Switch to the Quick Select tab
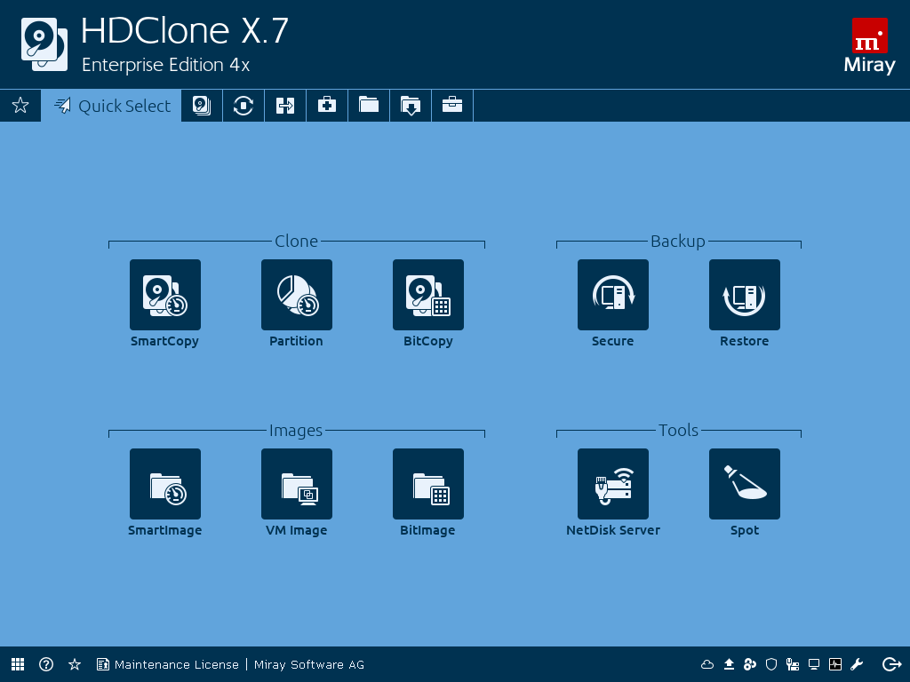This screenshot has width=910, height=682. tap(112, 106)
